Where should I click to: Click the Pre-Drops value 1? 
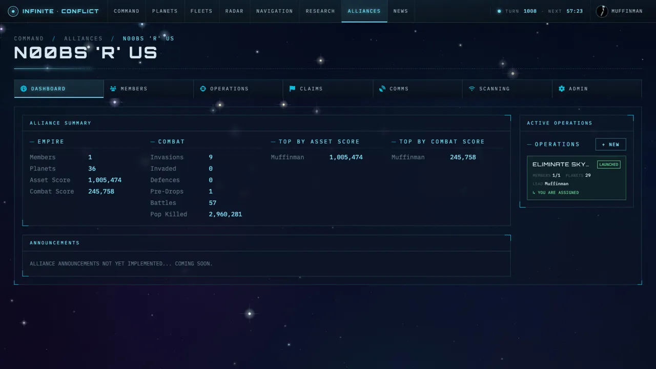click(211, 192)
